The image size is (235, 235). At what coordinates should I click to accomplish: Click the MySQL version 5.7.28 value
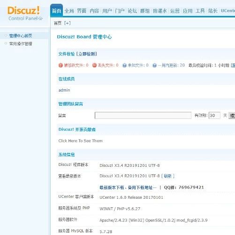(106, 232)
